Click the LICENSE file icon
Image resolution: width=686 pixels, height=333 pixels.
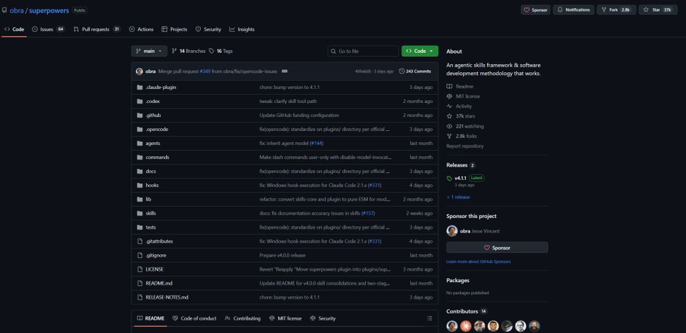pos(140,269)
